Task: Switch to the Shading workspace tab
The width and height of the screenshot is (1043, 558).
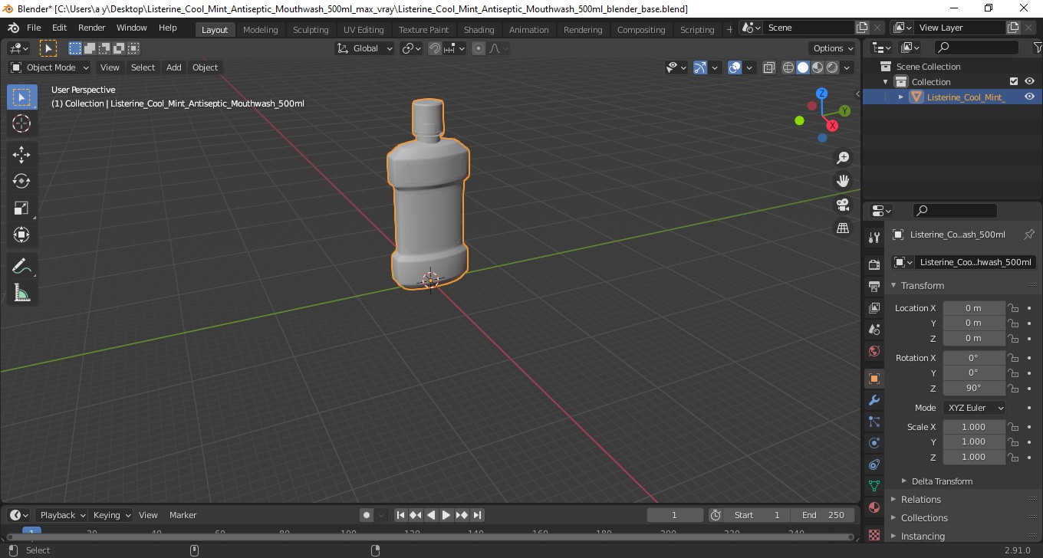Action: [x=479, y=30]
